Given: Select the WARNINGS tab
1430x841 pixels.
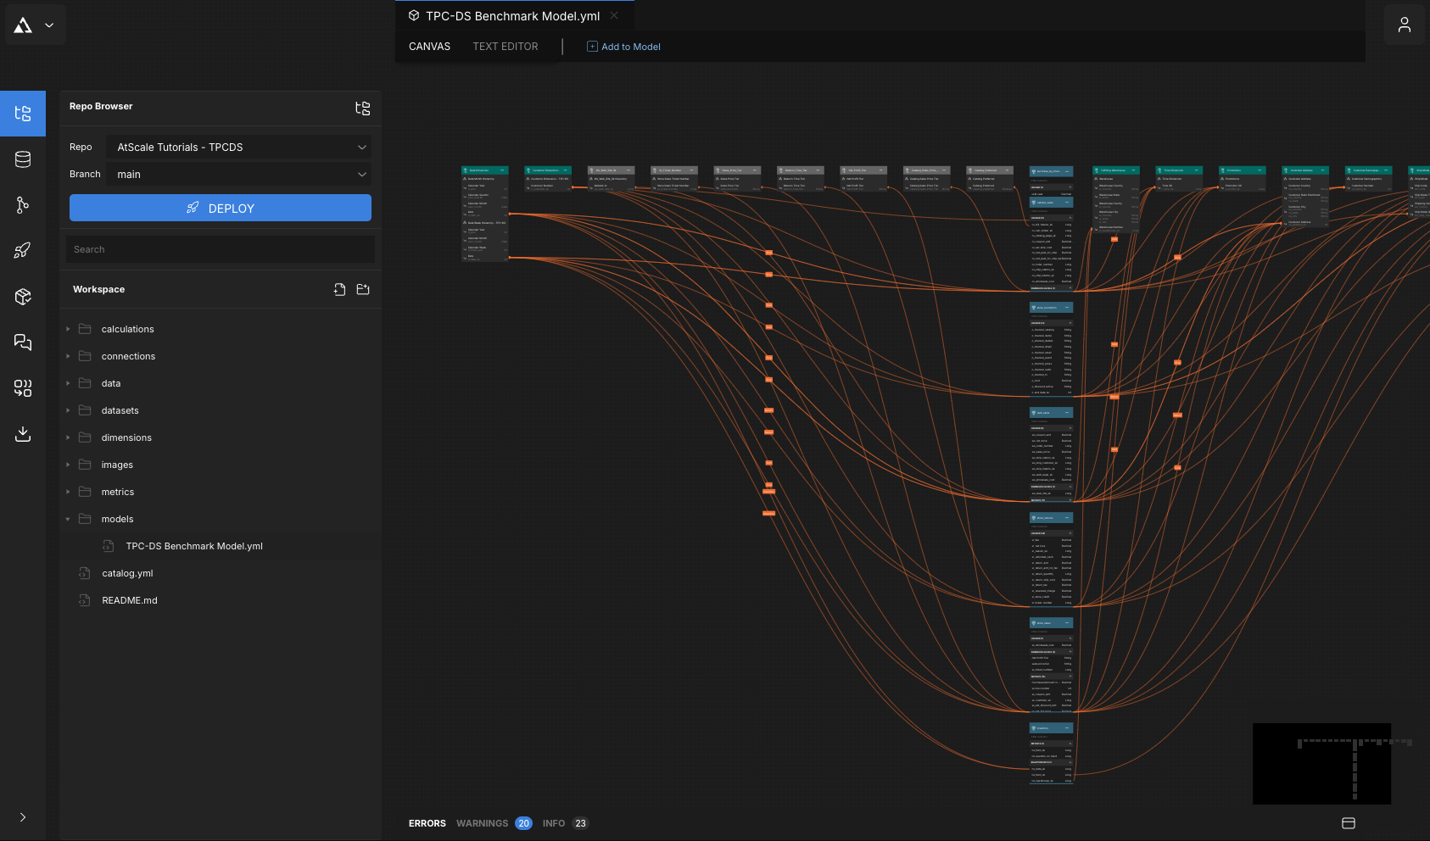Looking at the screenshot, I should click(x=483, y=823).
